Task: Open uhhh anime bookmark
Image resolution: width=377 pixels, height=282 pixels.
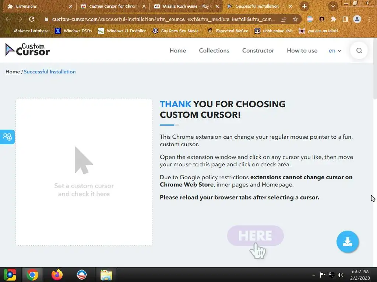Action: point(274,31)
